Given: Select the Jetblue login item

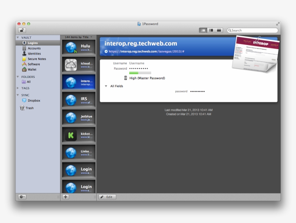Looking at the screenshot, I should point(79,117).
